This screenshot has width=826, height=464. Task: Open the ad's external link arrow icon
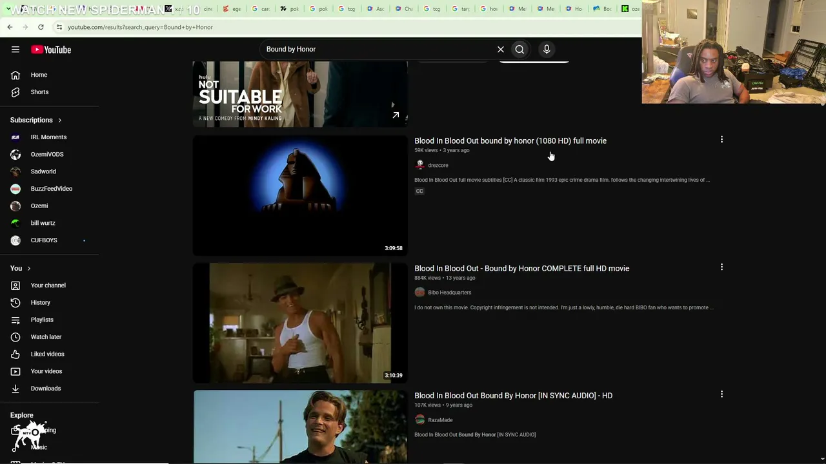[396, 115]
